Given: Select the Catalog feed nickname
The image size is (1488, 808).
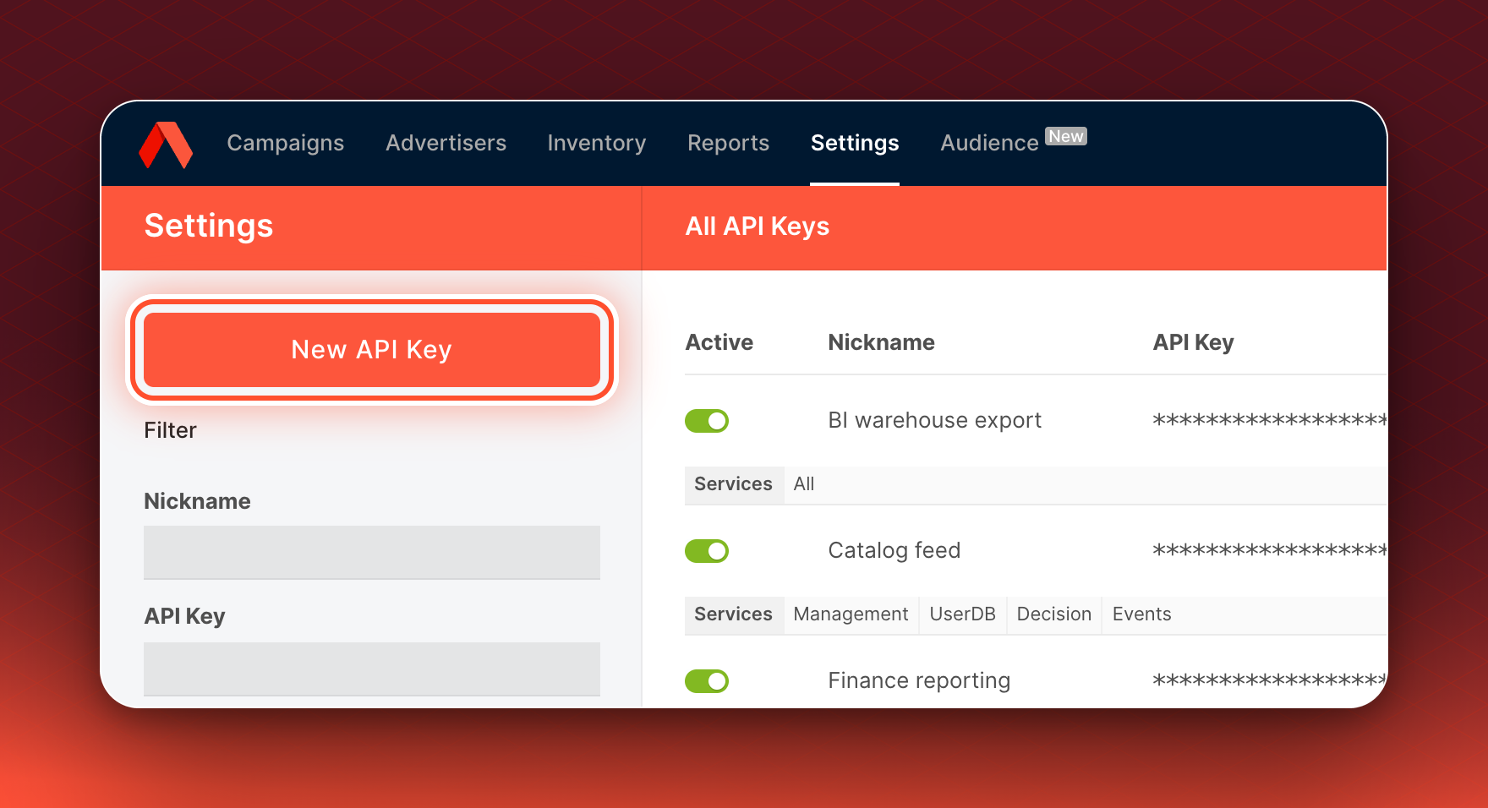Looking at the screenshot, I should pos(894,550).
